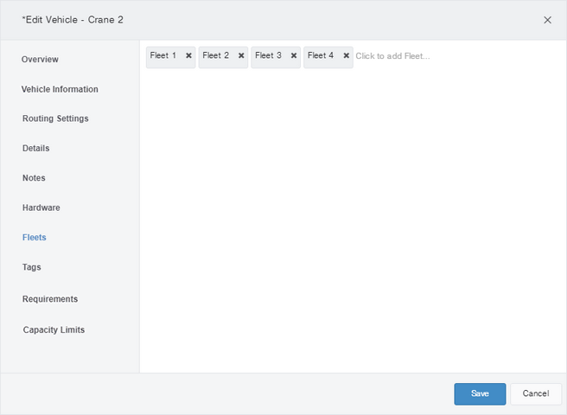Save the vehicle changes

point(480,393)
